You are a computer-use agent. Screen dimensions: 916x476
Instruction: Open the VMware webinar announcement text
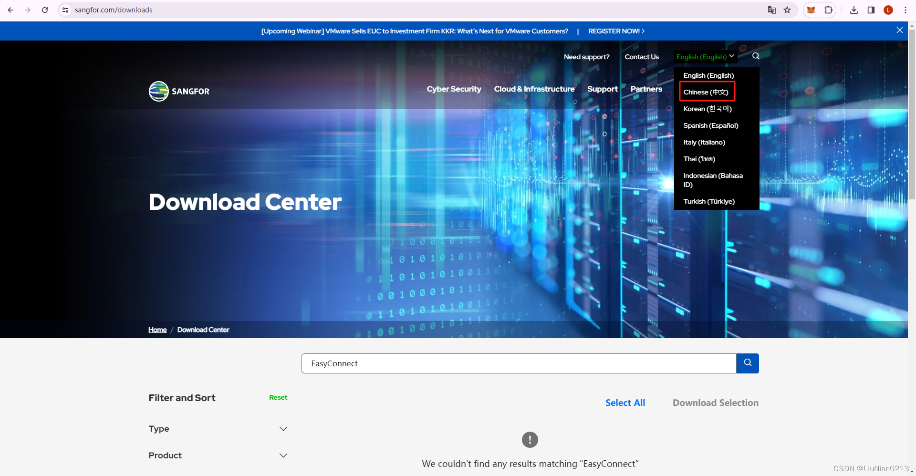pos(415,31)
